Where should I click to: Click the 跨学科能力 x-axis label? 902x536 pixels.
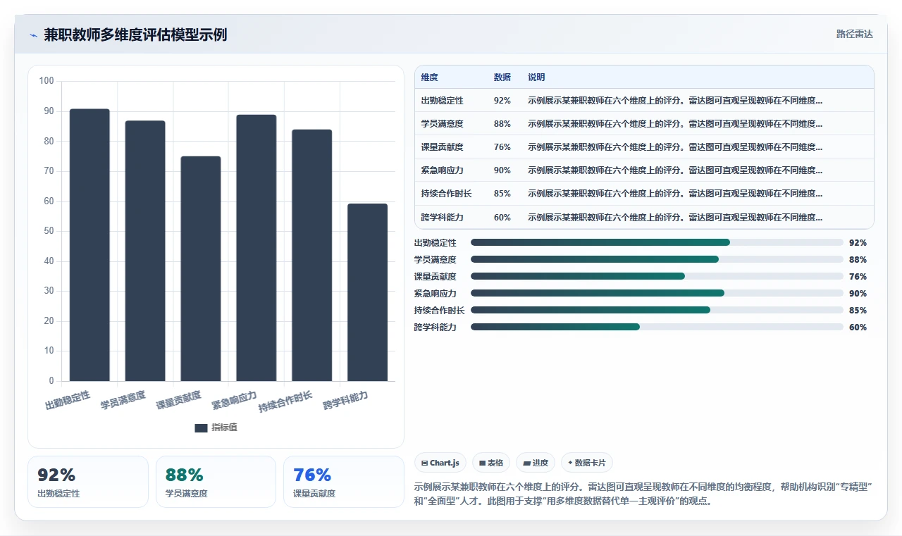pyautogui.click(x=346, y=401)
